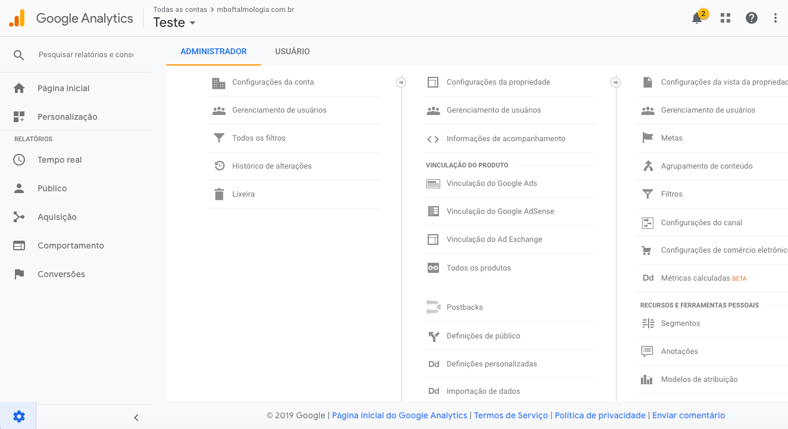Open Política de privacidade link
This screenshot has width=788, height=429.
(600, 415)
